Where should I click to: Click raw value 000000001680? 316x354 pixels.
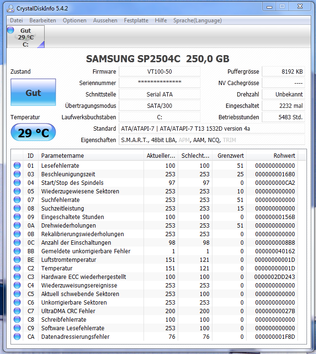click(x=275, y=174)
